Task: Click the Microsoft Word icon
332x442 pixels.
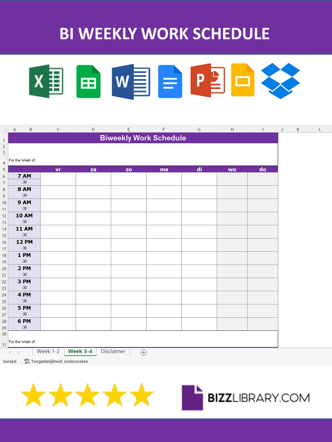Action: pos(131,82)
